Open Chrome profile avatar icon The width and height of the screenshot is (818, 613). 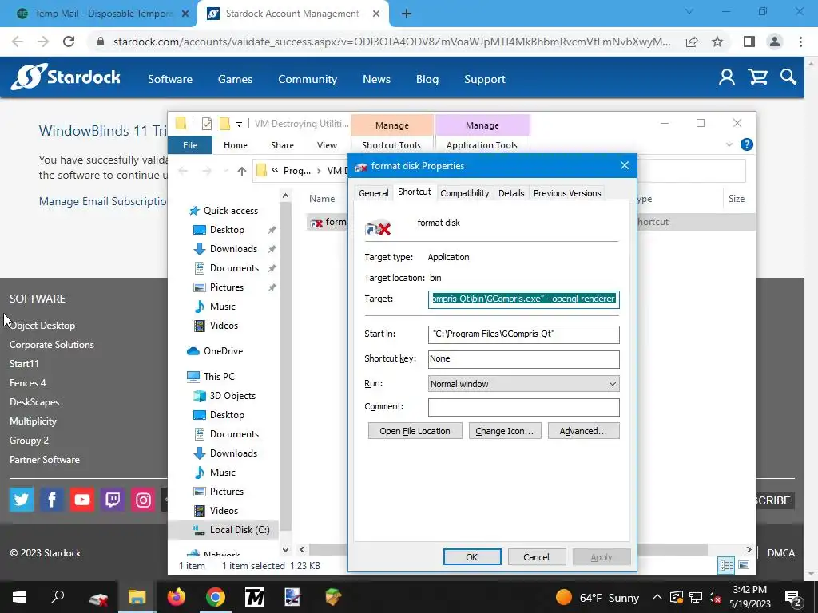(775, 42)
